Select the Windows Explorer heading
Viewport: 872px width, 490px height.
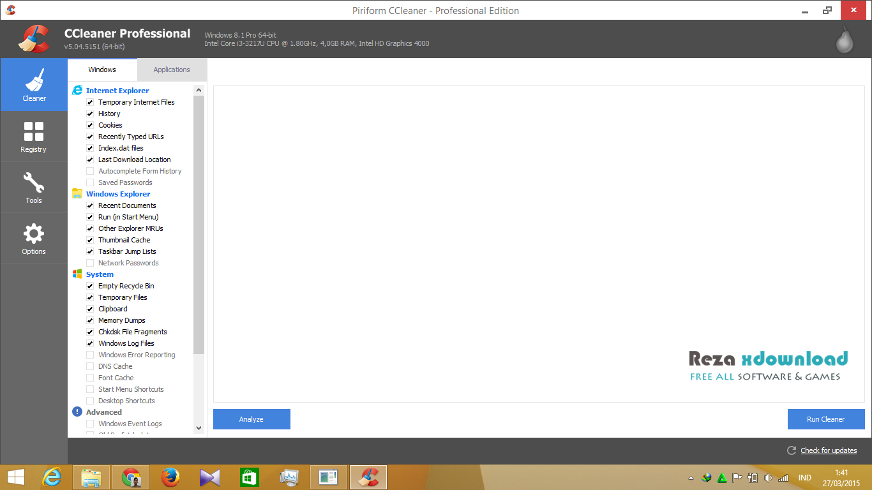tap(118, 194)
